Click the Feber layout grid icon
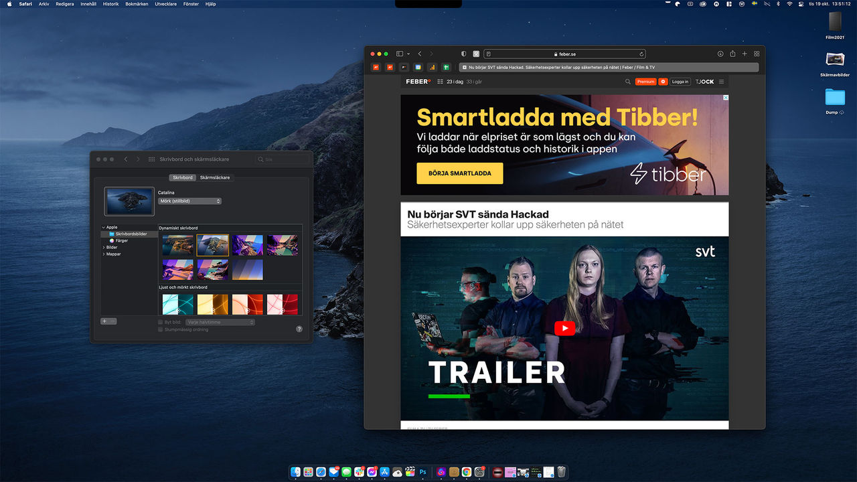The height and width of the screenshot is (482, 857). pos(440,82)
